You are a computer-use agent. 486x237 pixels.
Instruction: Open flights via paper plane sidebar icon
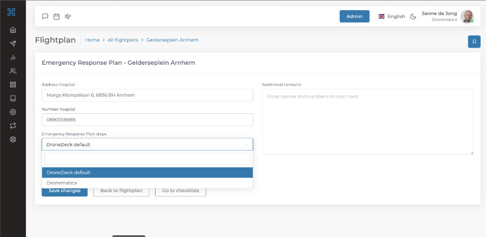click(13, 44)
